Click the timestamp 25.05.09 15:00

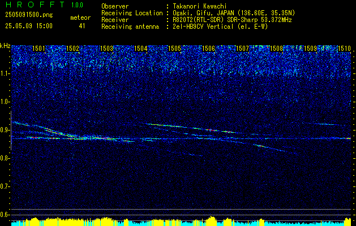pos(29,26)
